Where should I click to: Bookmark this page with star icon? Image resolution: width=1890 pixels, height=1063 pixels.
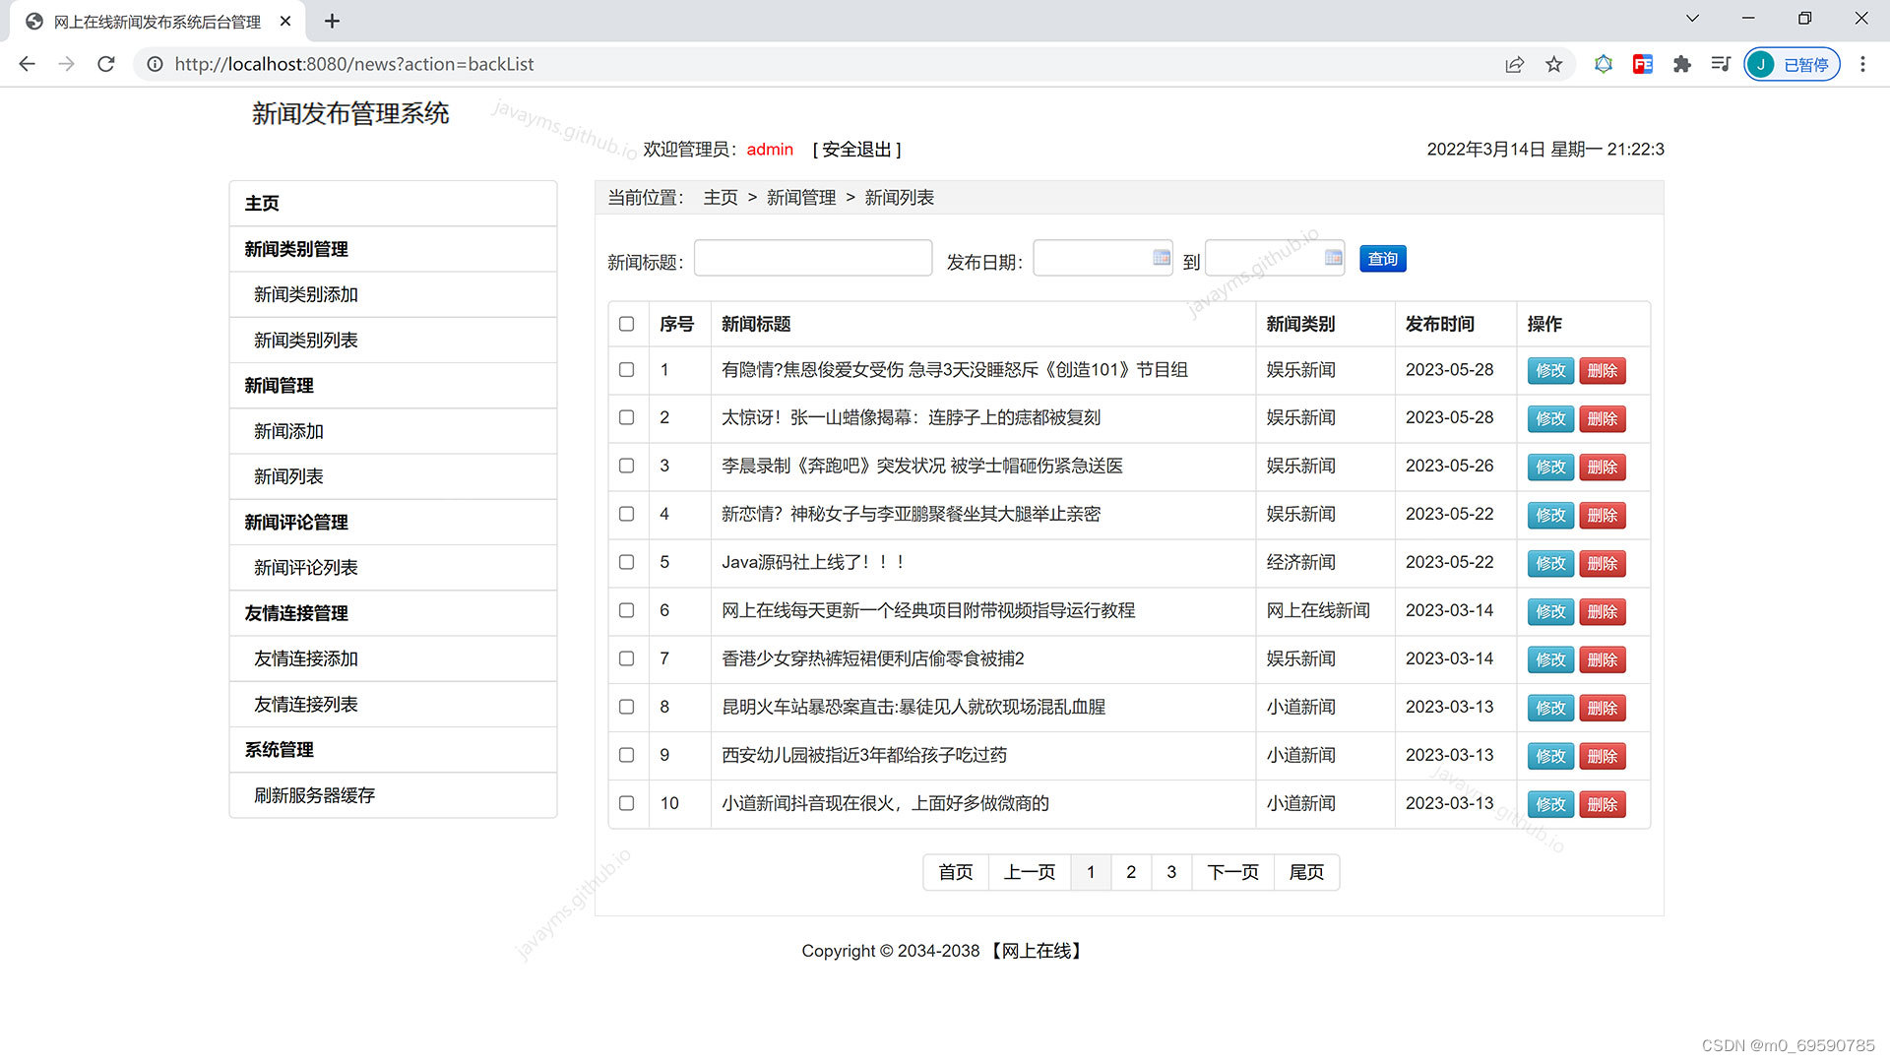point(1553,64)
